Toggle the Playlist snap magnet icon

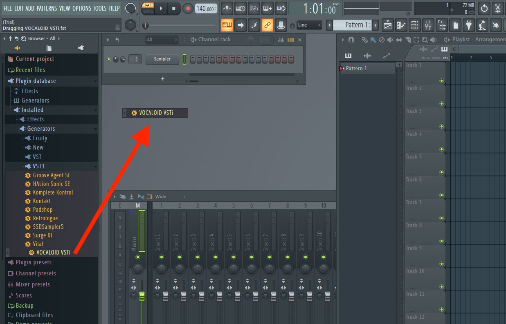(x=351, y=40)
